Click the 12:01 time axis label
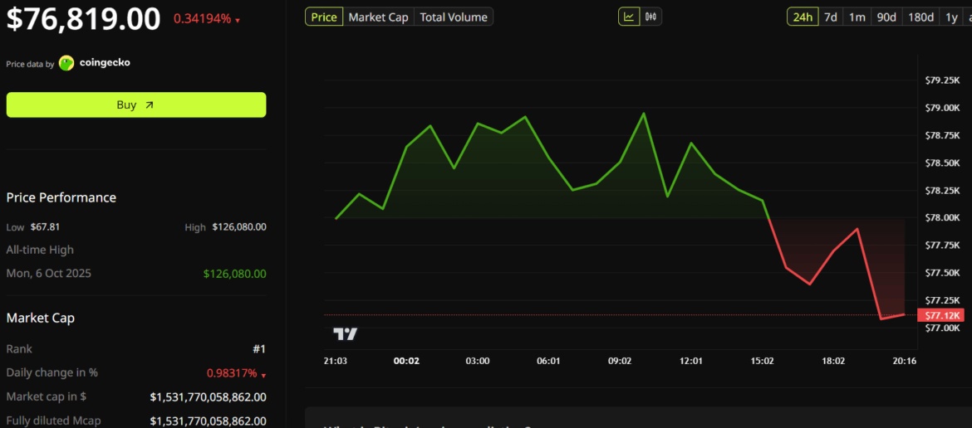 690,361
